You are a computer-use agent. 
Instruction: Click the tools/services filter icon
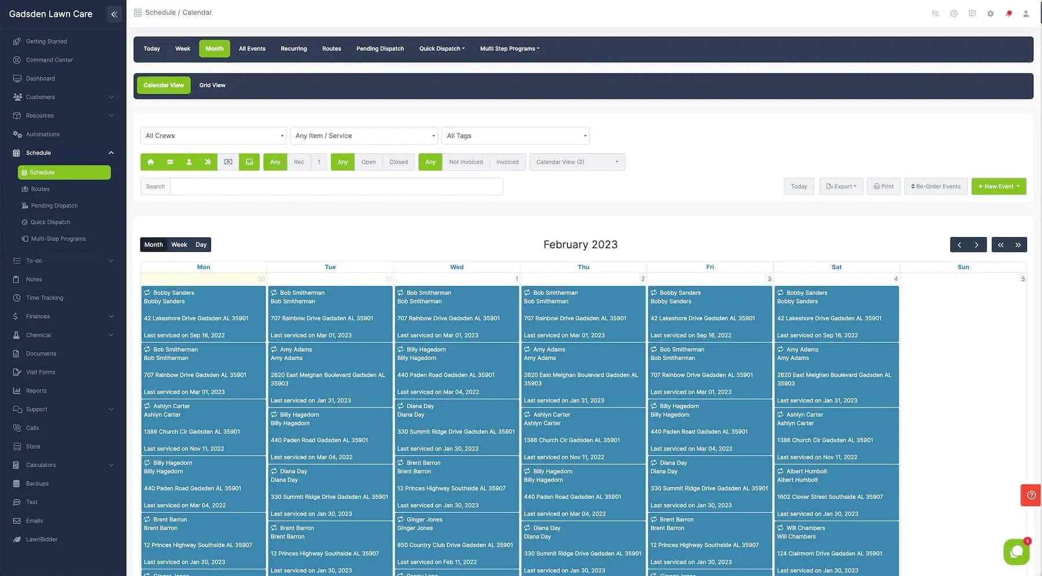click(207, 162)
